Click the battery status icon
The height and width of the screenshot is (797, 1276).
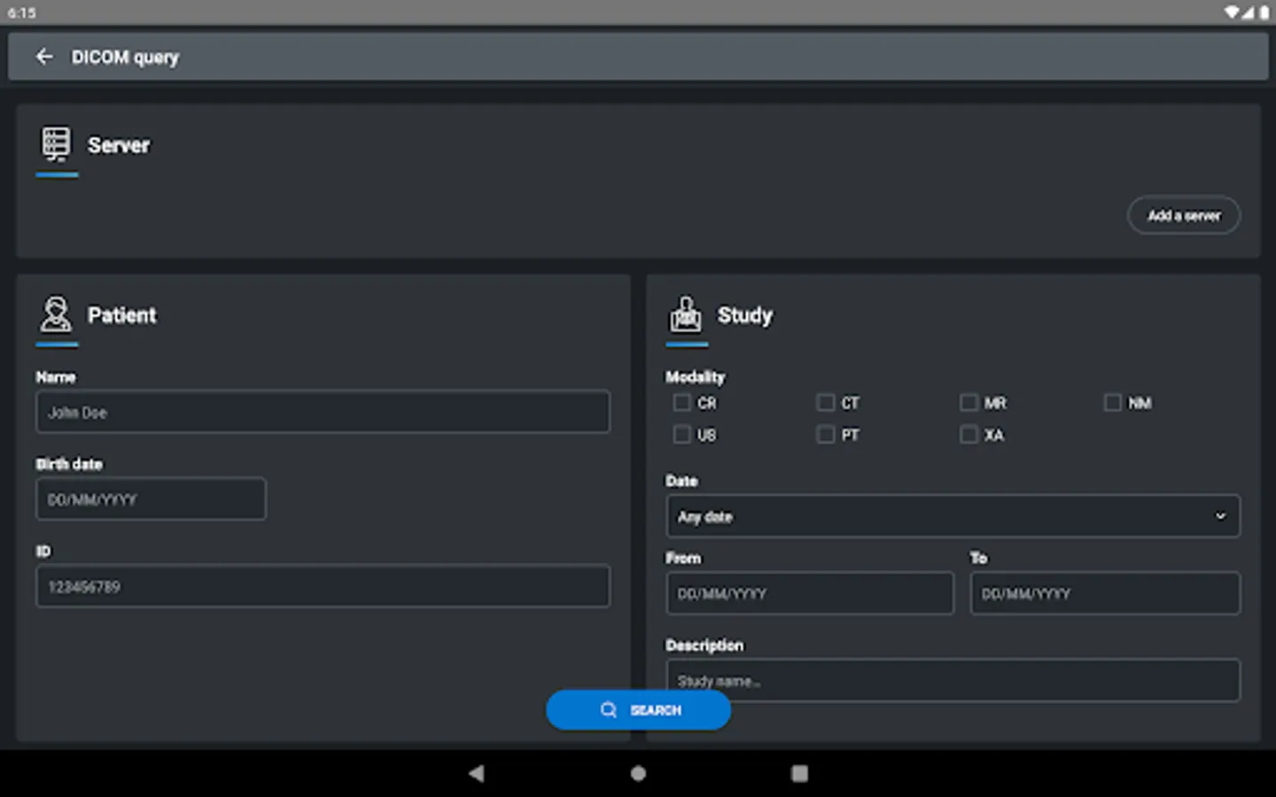click(1264, 12)
